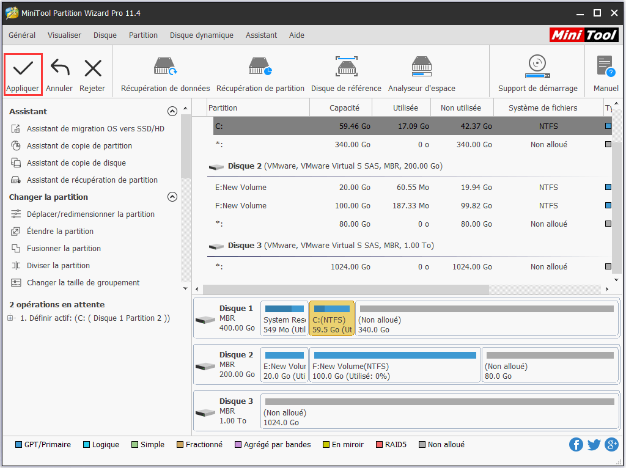Start Assistant de migration OS vers SSD/HD
The height and width of the screenshot is (468, 626).
pos(95,128)
